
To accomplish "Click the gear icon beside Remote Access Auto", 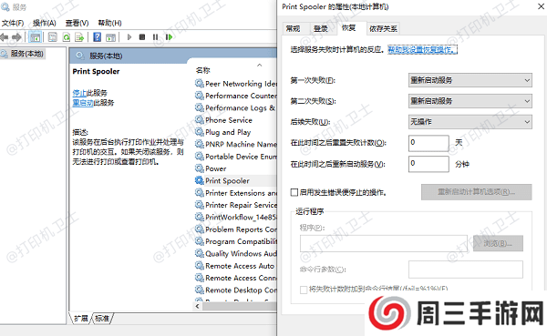I will point(199,266).
